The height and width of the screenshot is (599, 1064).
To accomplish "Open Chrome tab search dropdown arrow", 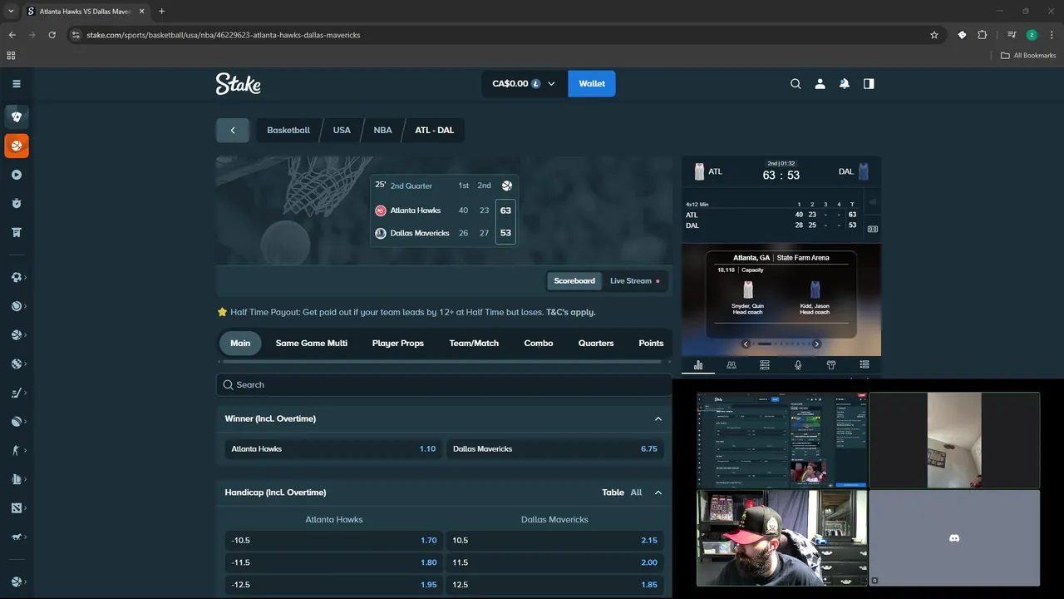I will (x=11, y=11).
